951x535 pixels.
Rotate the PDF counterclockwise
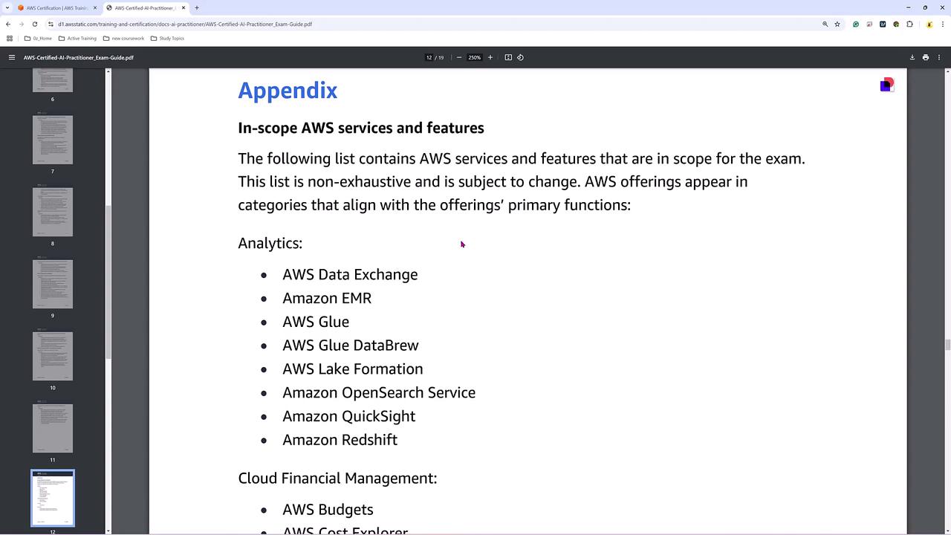click(x=520, y=57)
